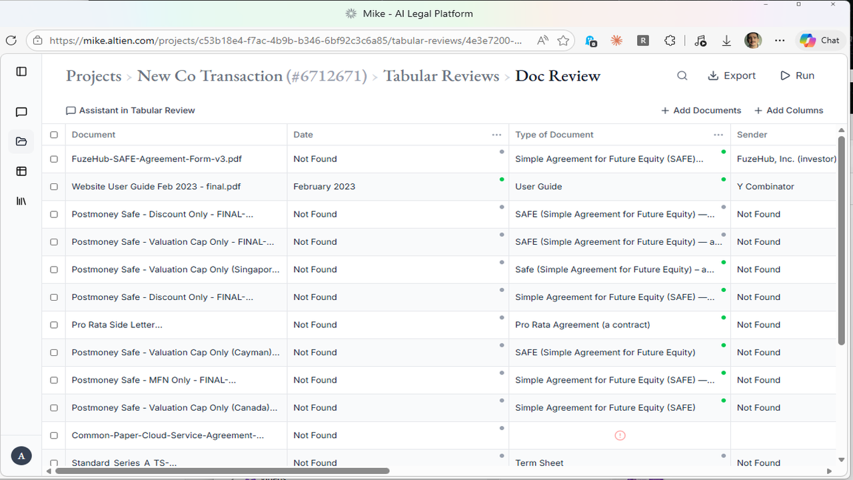Image resolution: width=853 pixels, height=480 pixels.
Task: Open the Common-Paper-Cloud-Service-Agreement document name
Action: (x=167, y=436)
